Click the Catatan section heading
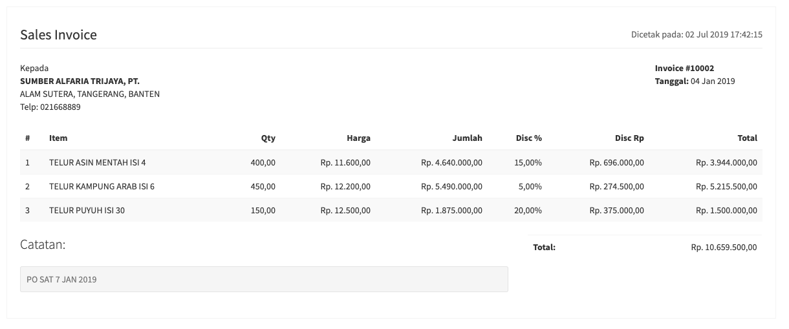This screenshot has height=329, width=789. [x=43, y=245]
